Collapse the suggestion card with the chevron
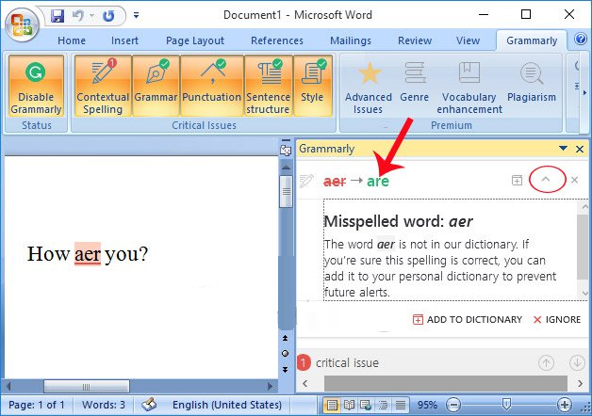This screenshot has width=592, height=416. coord(546,180)
